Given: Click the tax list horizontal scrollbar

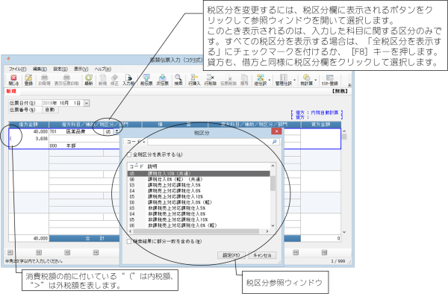Looking at the screenshot, I should click(x=199, y=231).
